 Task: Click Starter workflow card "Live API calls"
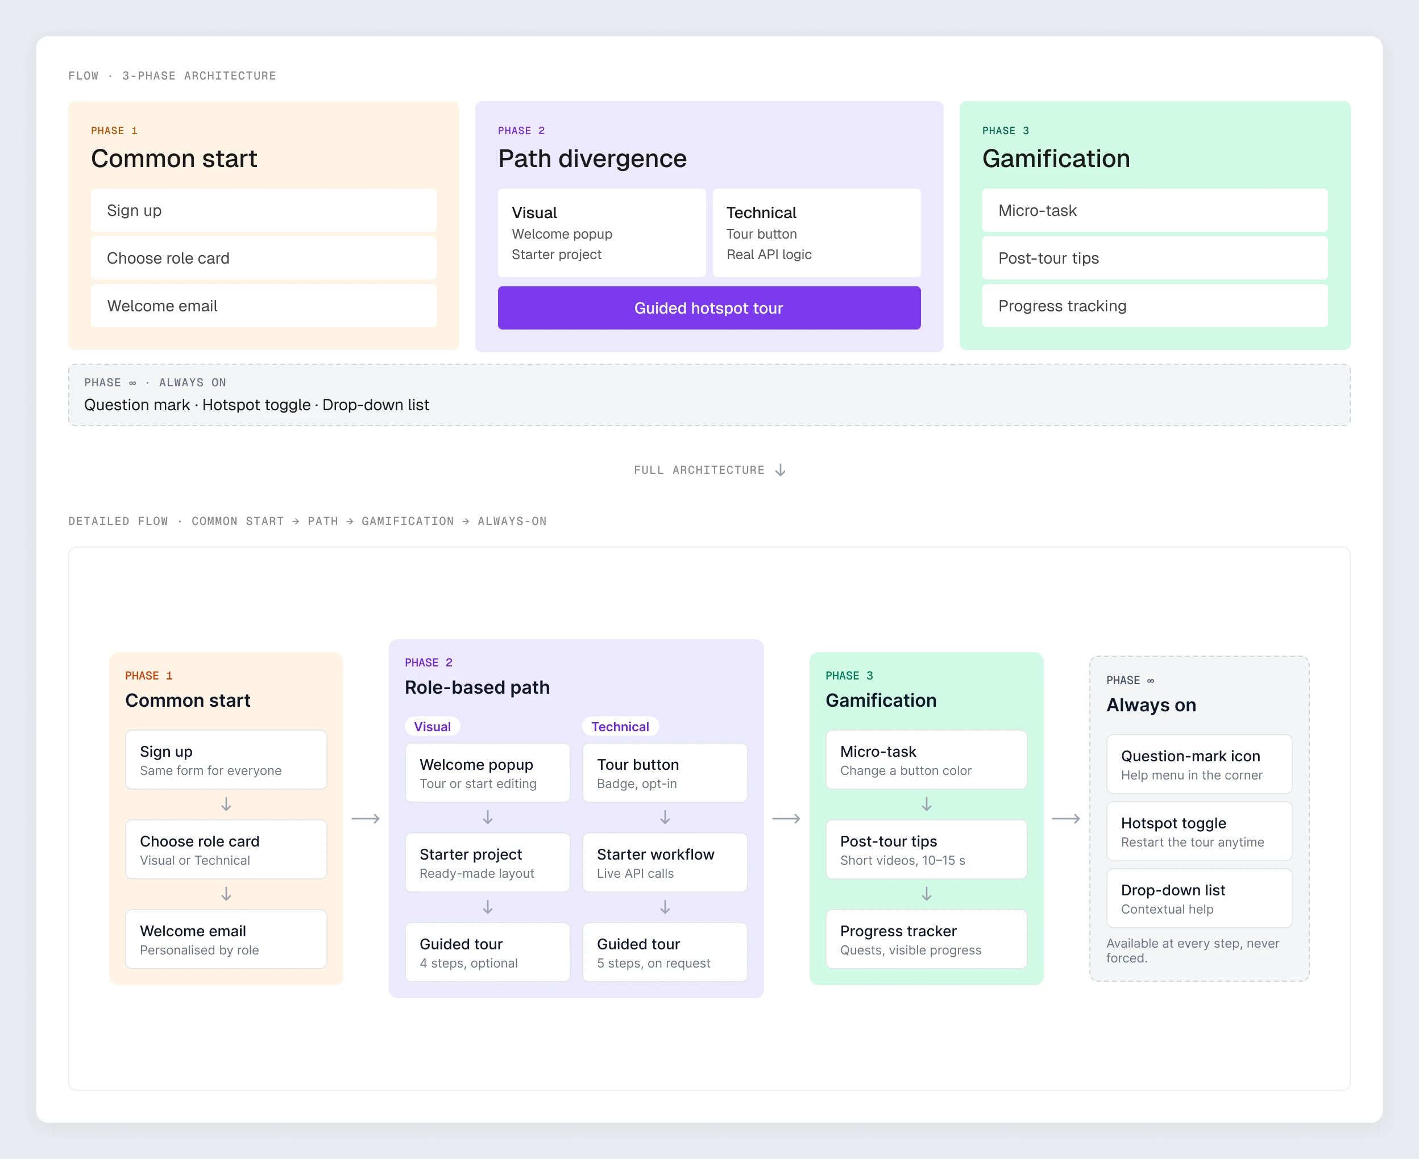(665, 862)
